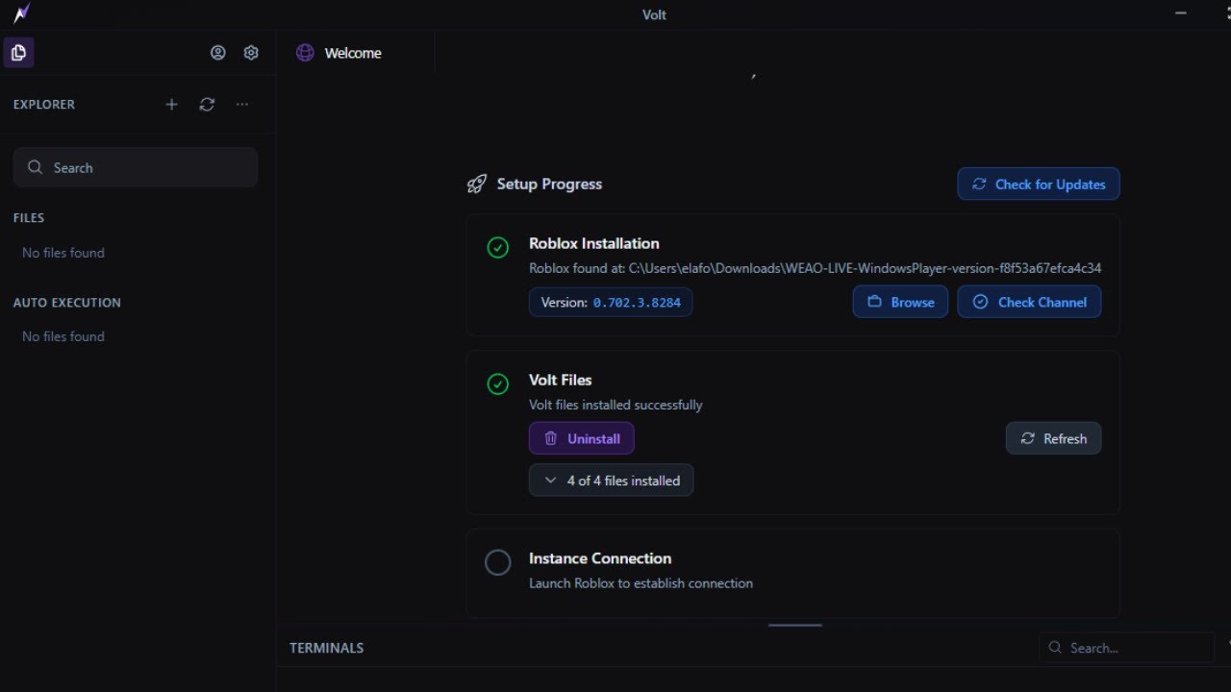Open settings via the gear icon
Image resolution: width=1231 pixels, height=692 pixels.
(251, 53)
